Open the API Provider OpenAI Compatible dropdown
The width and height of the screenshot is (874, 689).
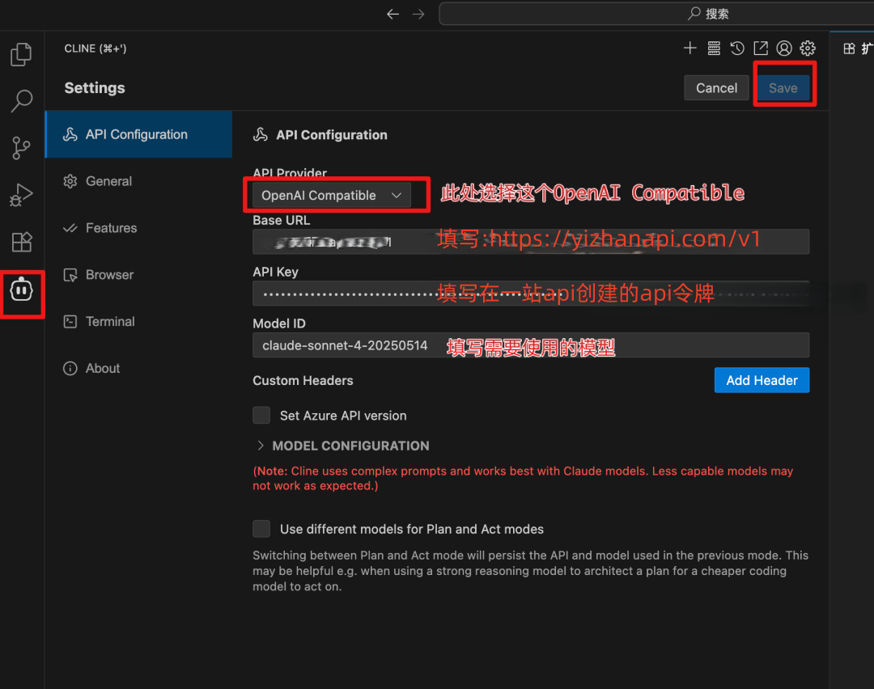(x=332, y=196)
